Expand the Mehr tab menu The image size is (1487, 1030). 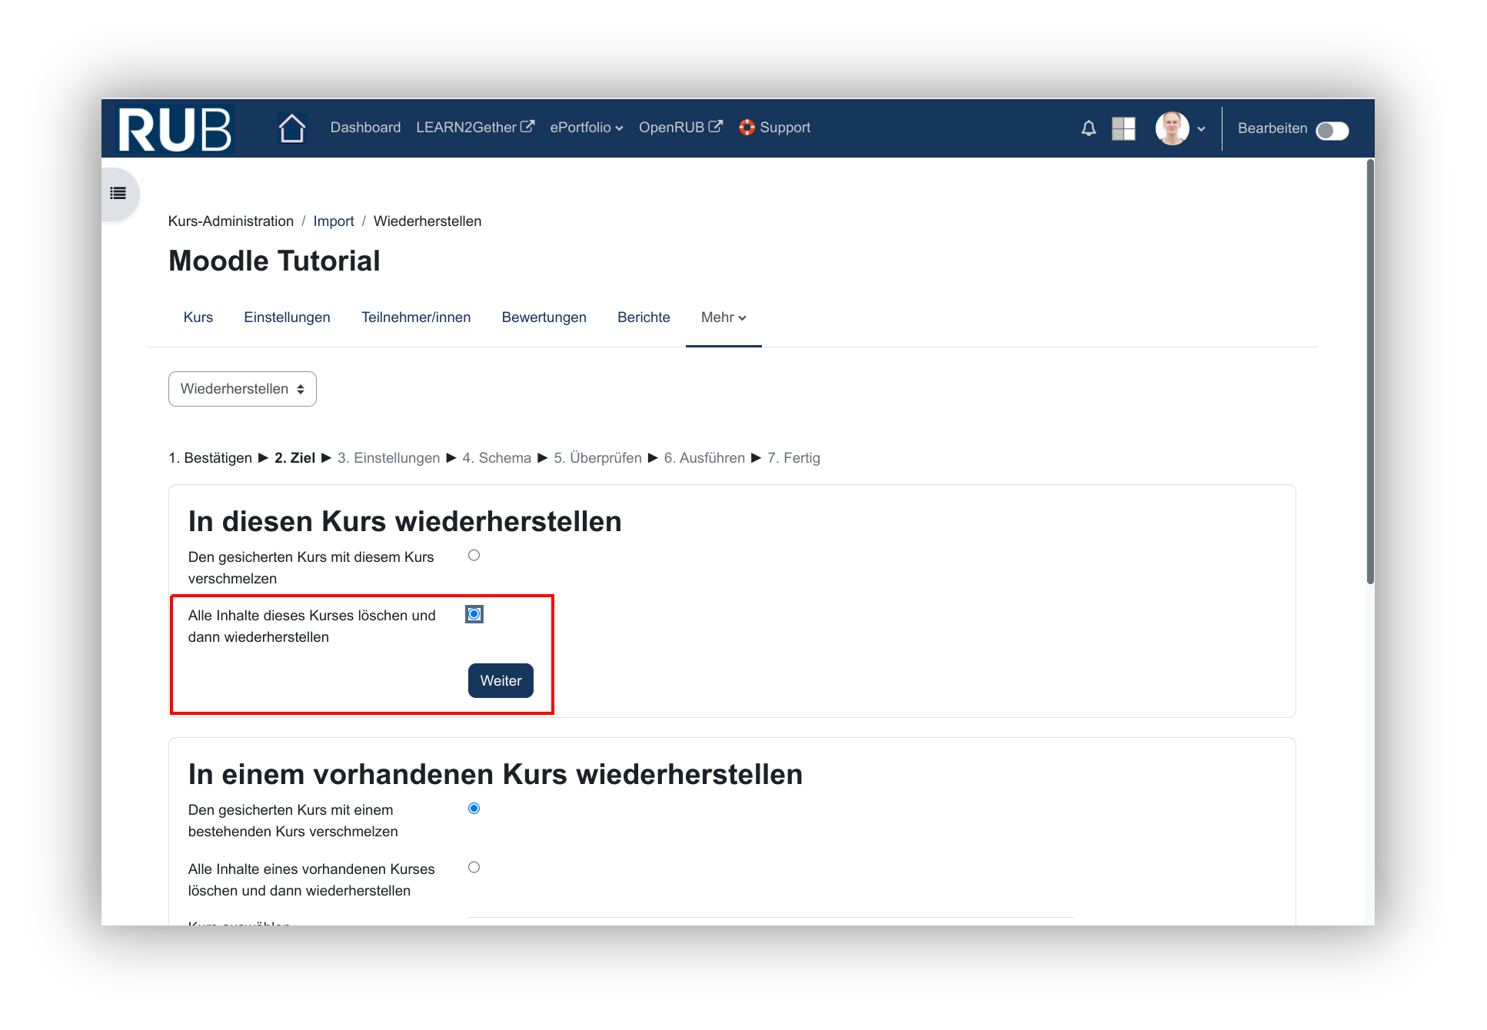tap(723, 317)
